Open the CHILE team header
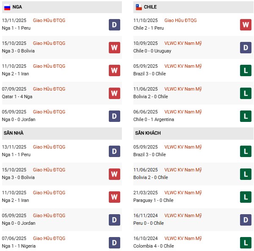 point(150,7)
